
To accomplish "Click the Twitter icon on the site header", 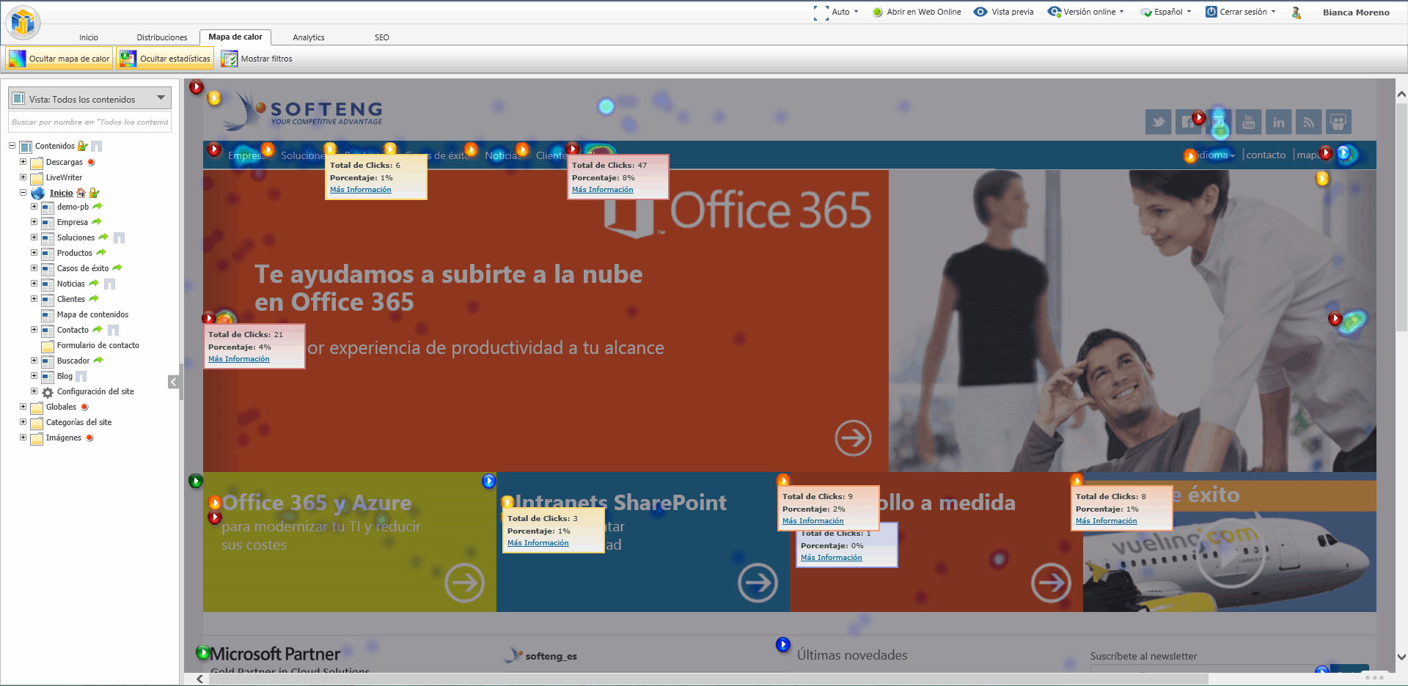I will [x=1158, y=122].
